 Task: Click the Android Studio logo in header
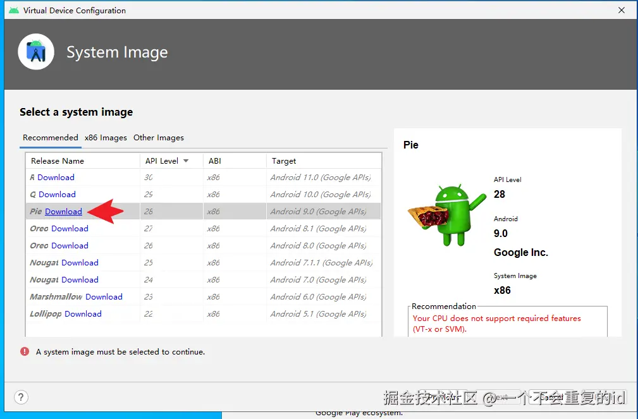click(x=36, y=52)
